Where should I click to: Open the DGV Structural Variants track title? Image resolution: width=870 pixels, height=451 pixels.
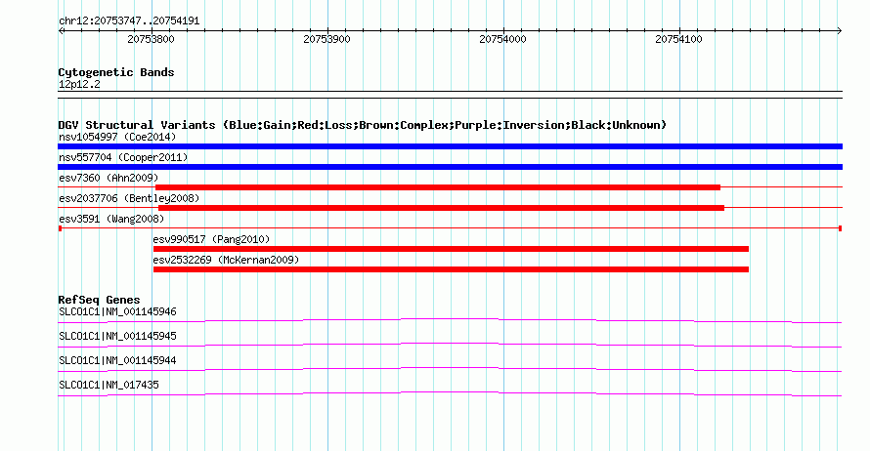[x=363, y=125]
